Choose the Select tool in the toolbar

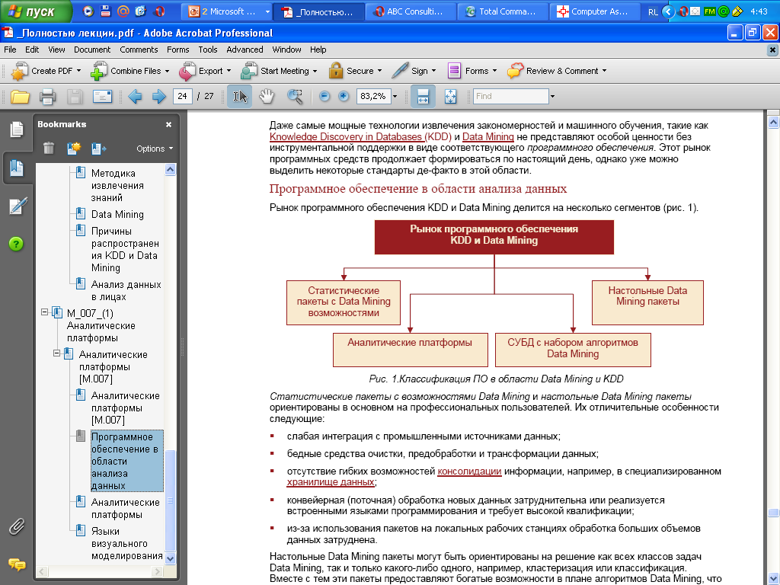point(240,96)
